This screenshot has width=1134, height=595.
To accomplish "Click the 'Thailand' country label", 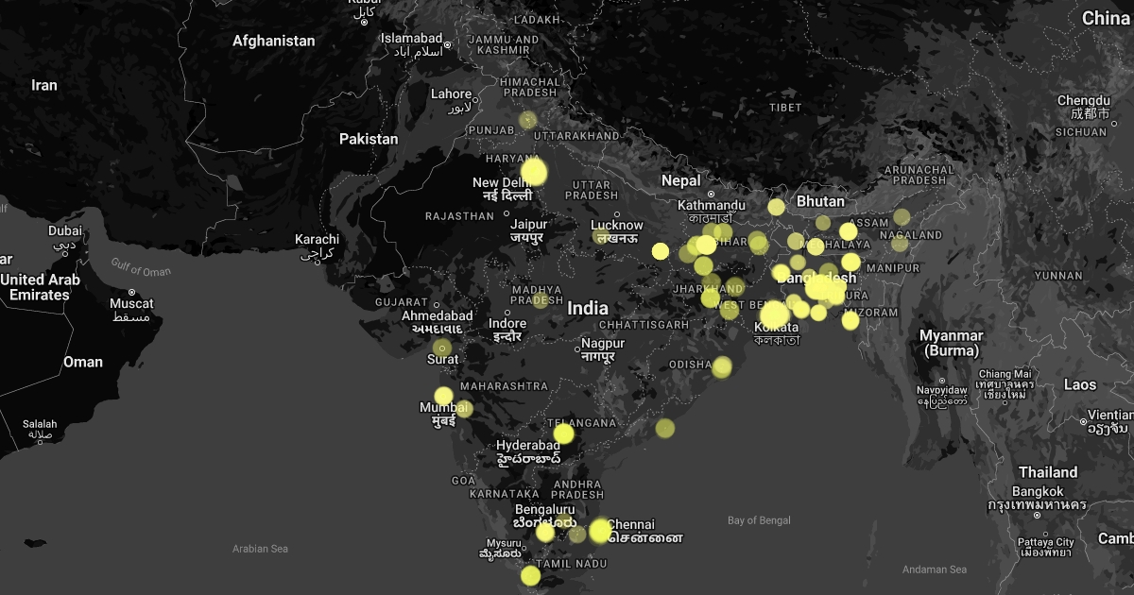I will tap(1048, 472).
